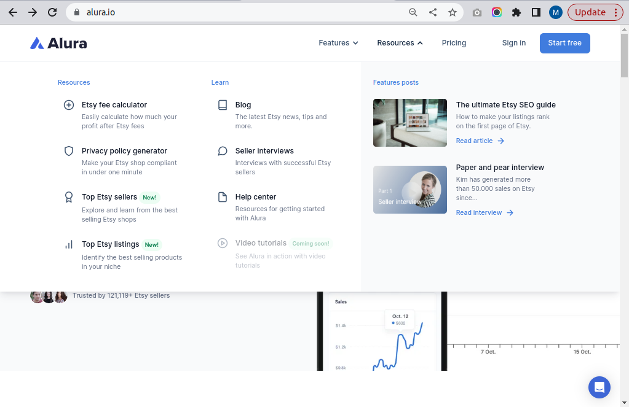Bookmark this page with the star icon
Screen dimensions: 629x407
pyautogui.click(x=453, y=12)
